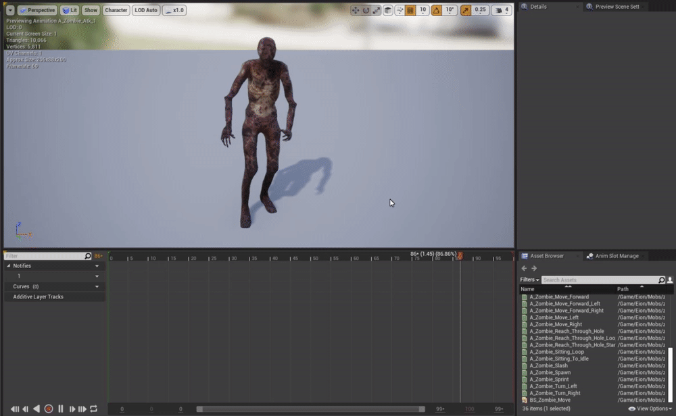Play the animation in reverse

[x=37, y=409]
